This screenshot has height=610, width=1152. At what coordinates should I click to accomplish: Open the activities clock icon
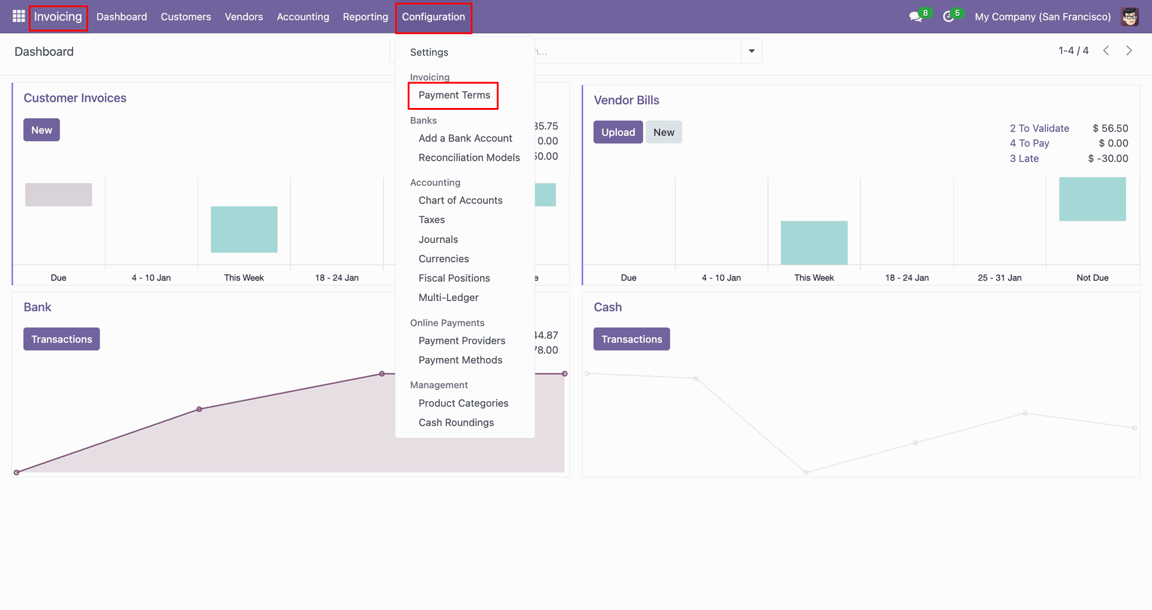tap(949, 17)
